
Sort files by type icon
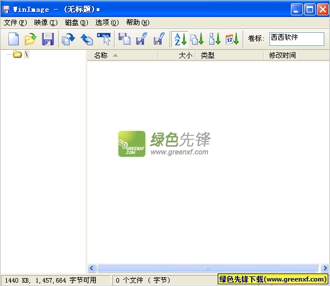(x=197, y=39)
